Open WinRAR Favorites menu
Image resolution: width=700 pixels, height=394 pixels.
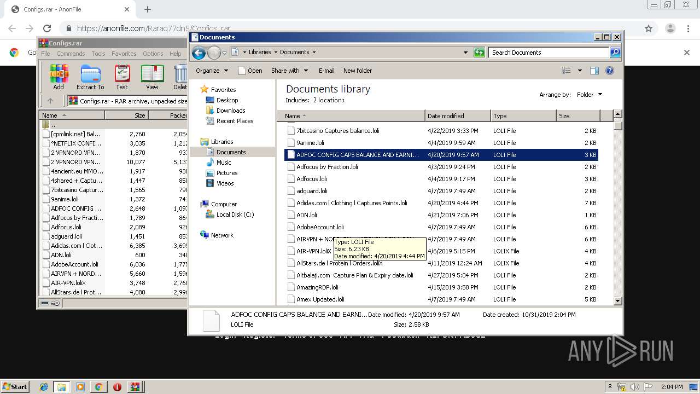pyautogui.click(x=124, y=54)
